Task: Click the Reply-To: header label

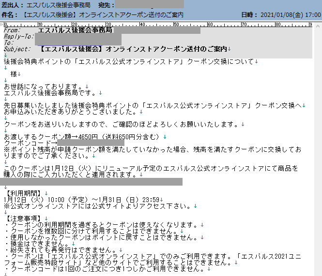Action: (18, 37)
